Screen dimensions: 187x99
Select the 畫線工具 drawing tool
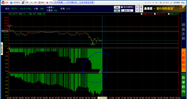pos(127,11)
